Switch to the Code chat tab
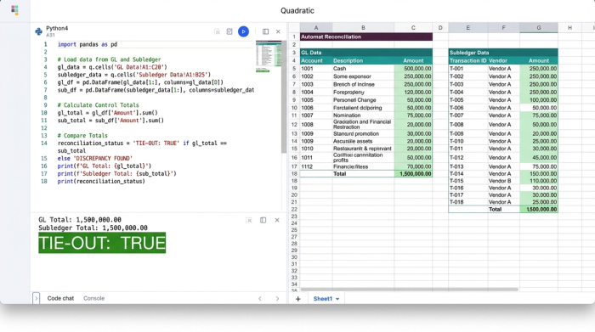 point(60,298)
